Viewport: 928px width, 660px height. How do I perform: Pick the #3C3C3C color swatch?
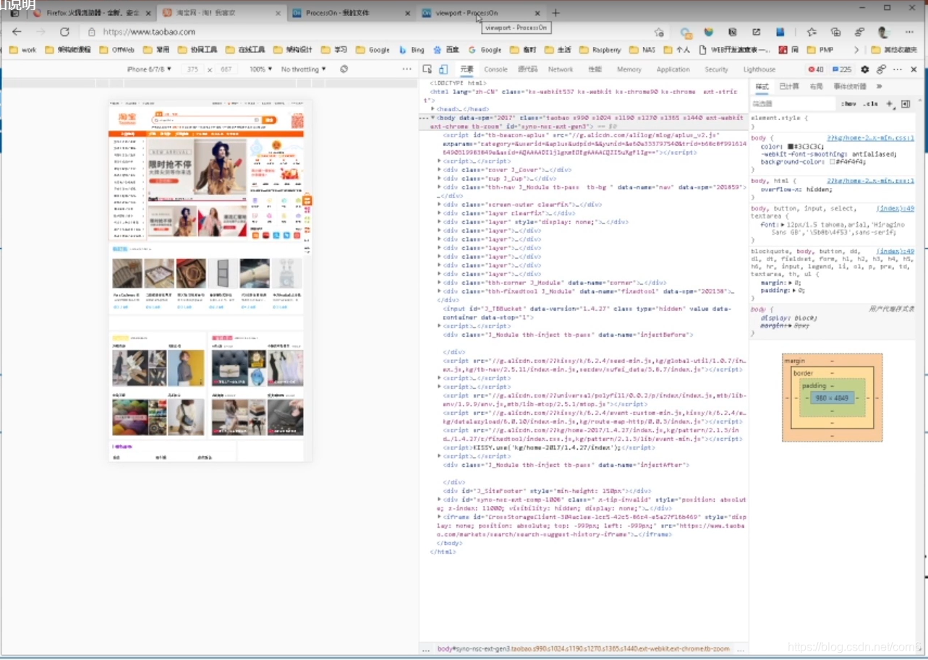click(790, 146)
